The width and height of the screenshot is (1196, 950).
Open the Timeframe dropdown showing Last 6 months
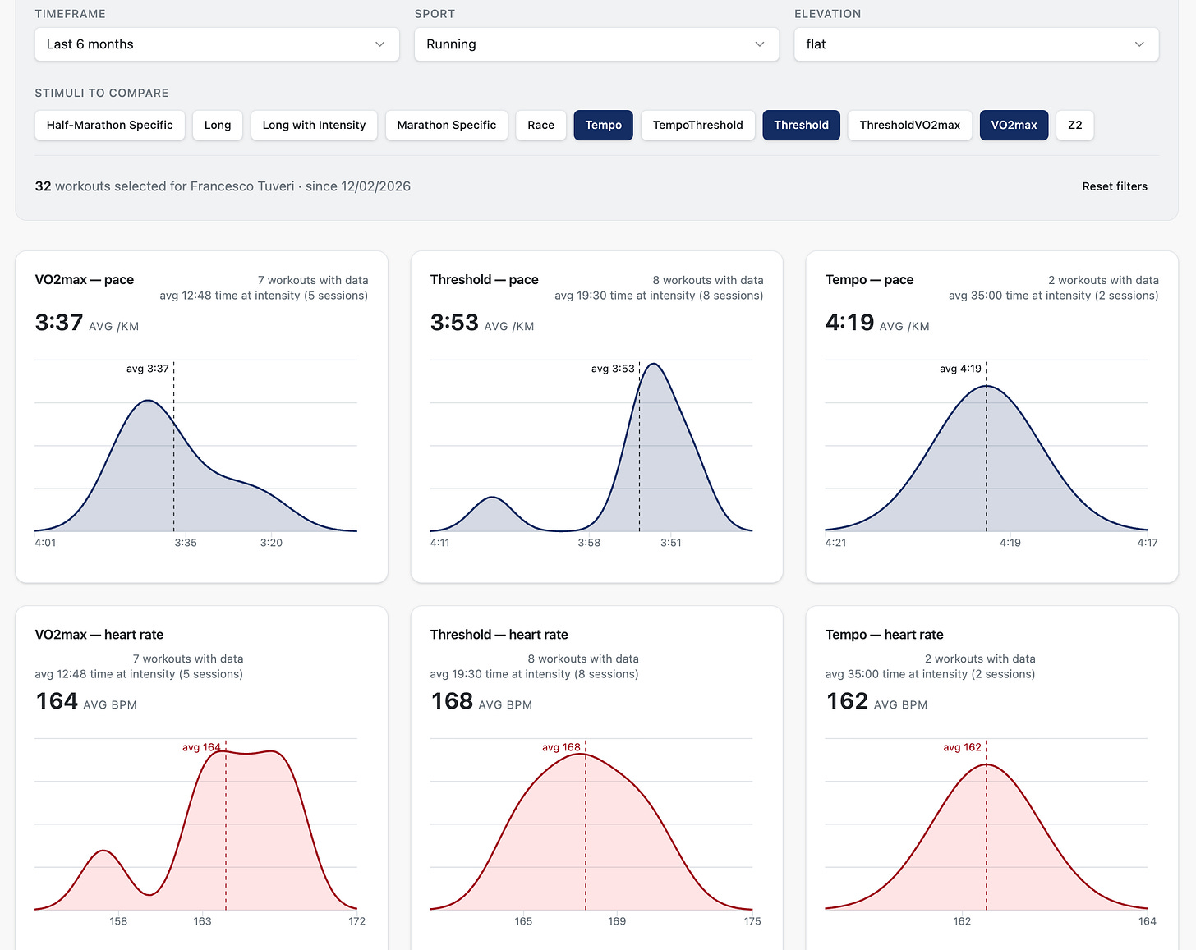(x=217, y=44)
